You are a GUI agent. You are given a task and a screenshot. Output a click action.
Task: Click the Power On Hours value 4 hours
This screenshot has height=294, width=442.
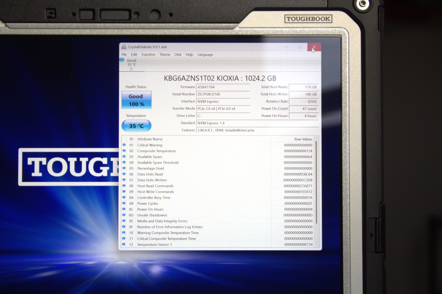pyautogui.click(x=304, y=116)
